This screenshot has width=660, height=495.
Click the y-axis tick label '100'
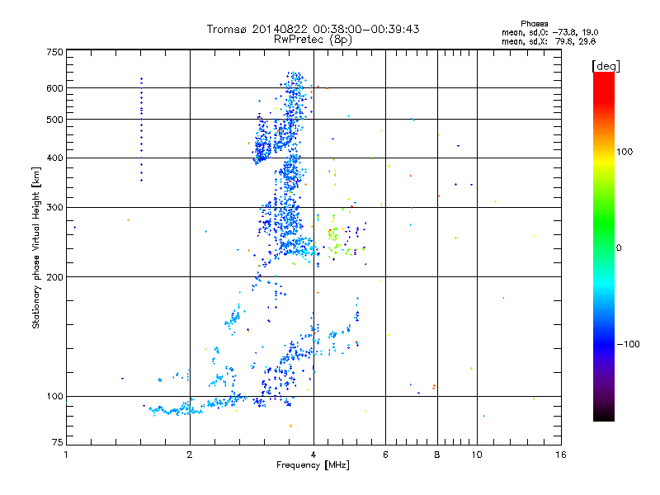[54, 397]
